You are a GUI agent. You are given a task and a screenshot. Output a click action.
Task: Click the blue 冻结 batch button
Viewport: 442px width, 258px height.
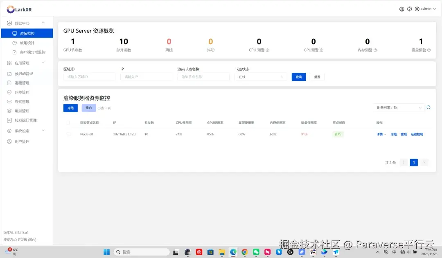click(x=70, y=108)
